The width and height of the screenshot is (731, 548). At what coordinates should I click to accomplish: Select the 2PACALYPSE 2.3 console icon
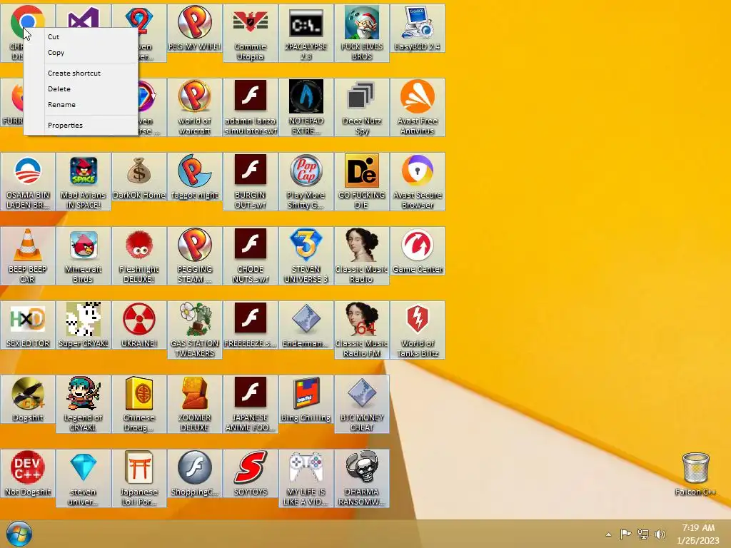tap(306, 33)
